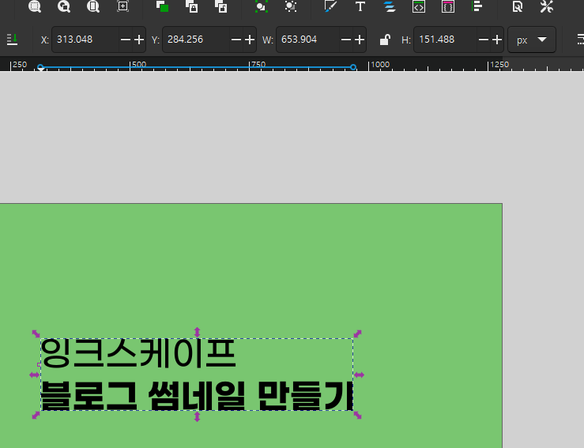
Task: Open the XML Editor
Action: 419,6
